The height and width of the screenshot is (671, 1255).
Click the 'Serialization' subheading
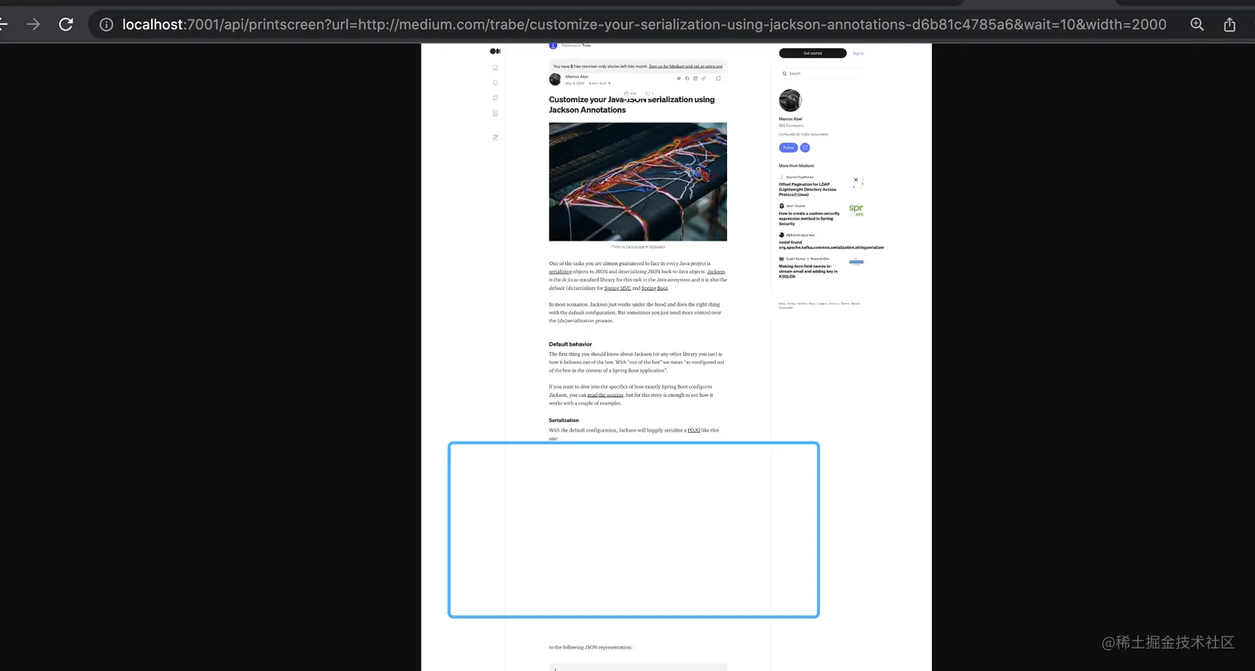pyautogui.click(x=564, y=420)
